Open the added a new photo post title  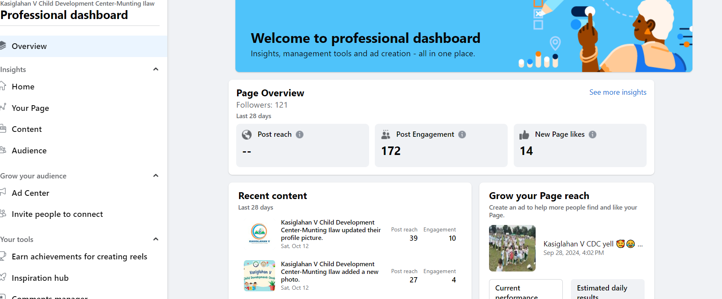tap(330, 272)
